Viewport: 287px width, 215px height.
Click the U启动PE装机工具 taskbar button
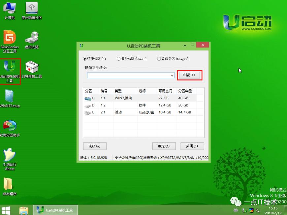pos(55,210)
